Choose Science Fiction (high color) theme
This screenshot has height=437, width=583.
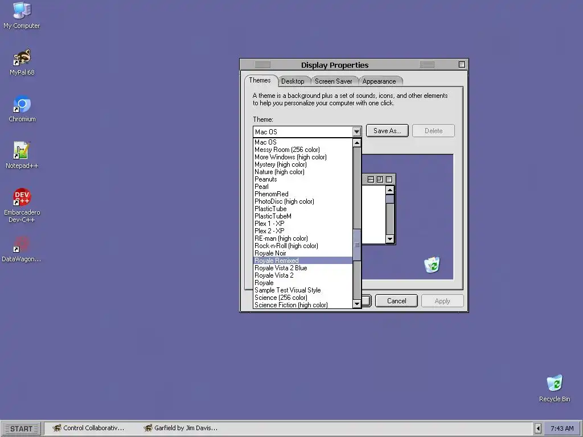click(303, 305)
